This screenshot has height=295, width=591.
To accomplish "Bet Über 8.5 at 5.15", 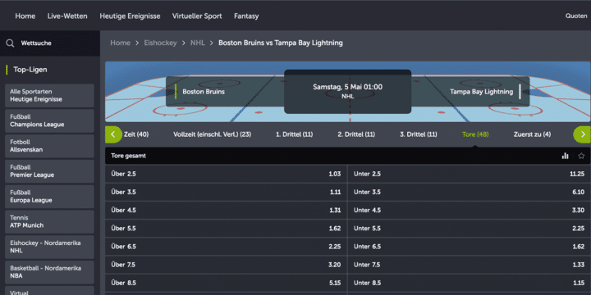I will pyautogui.click(x=226, y=283).
